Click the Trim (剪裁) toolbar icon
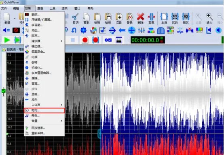 (x=151, y=18)
